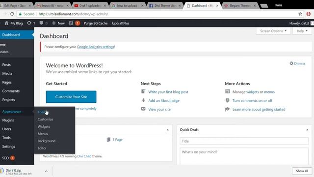Expand the Help dropdown

point(302,31)
